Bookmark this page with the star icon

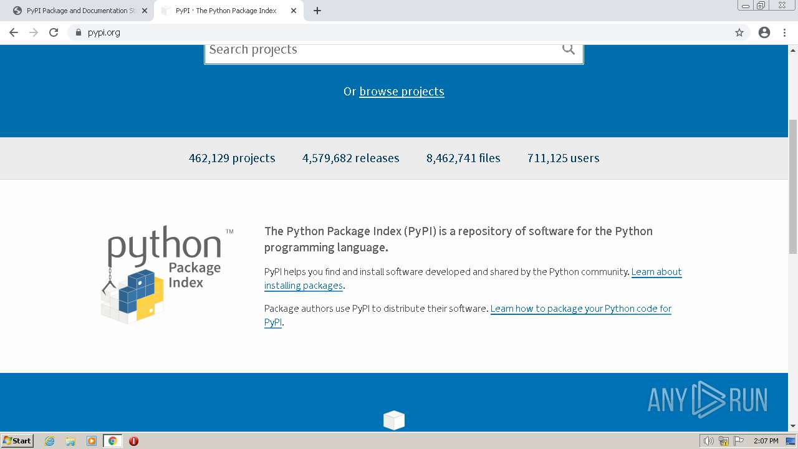[x=739, y=32]
